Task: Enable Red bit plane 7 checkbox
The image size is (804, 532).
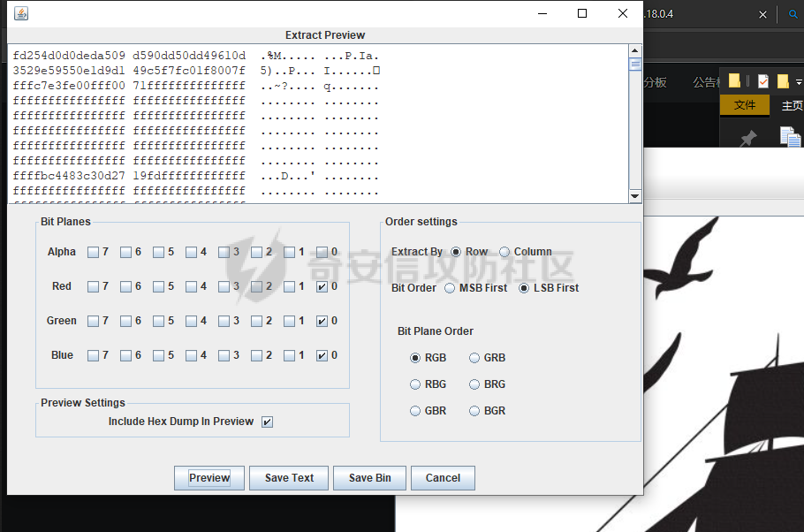Action: pos(93,286)
